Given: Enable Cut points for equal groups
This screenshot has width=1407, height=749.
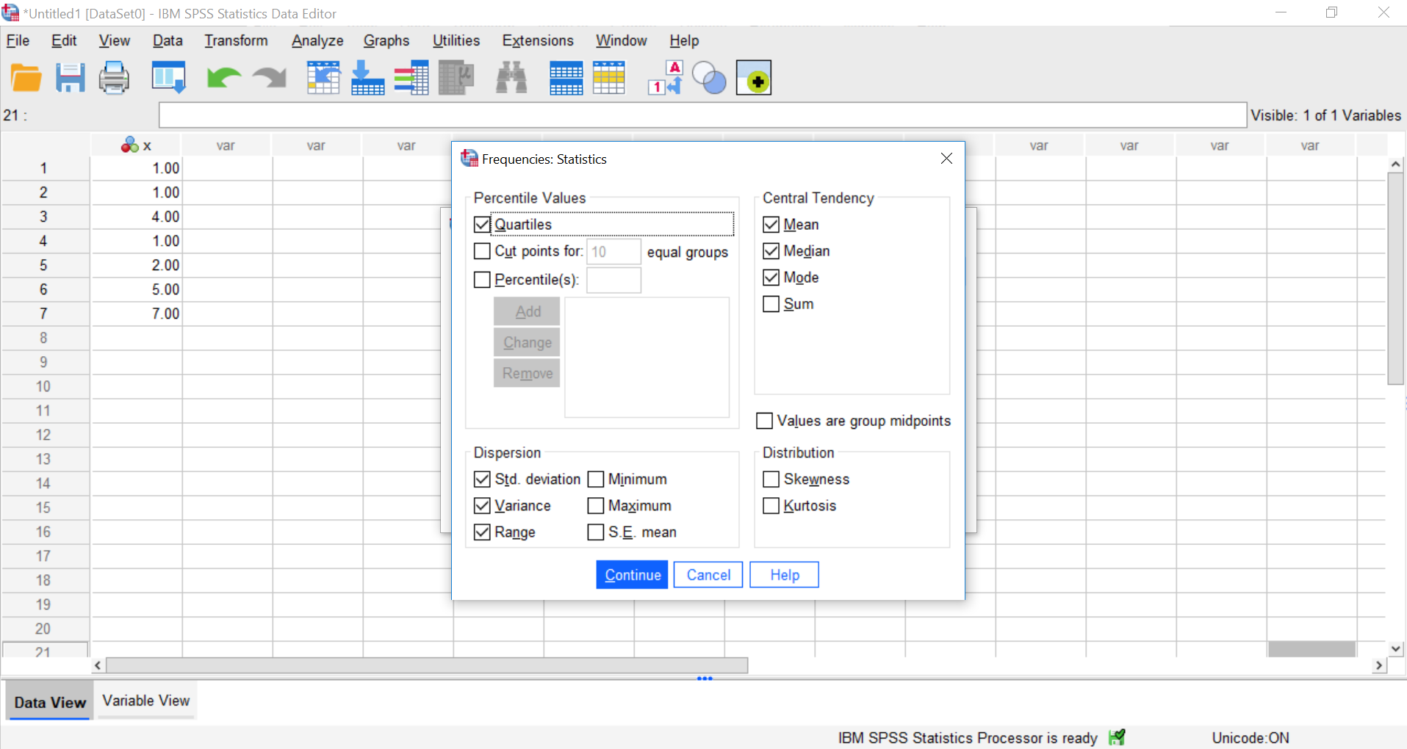Looking at the screenshot, I should [482, 251].
